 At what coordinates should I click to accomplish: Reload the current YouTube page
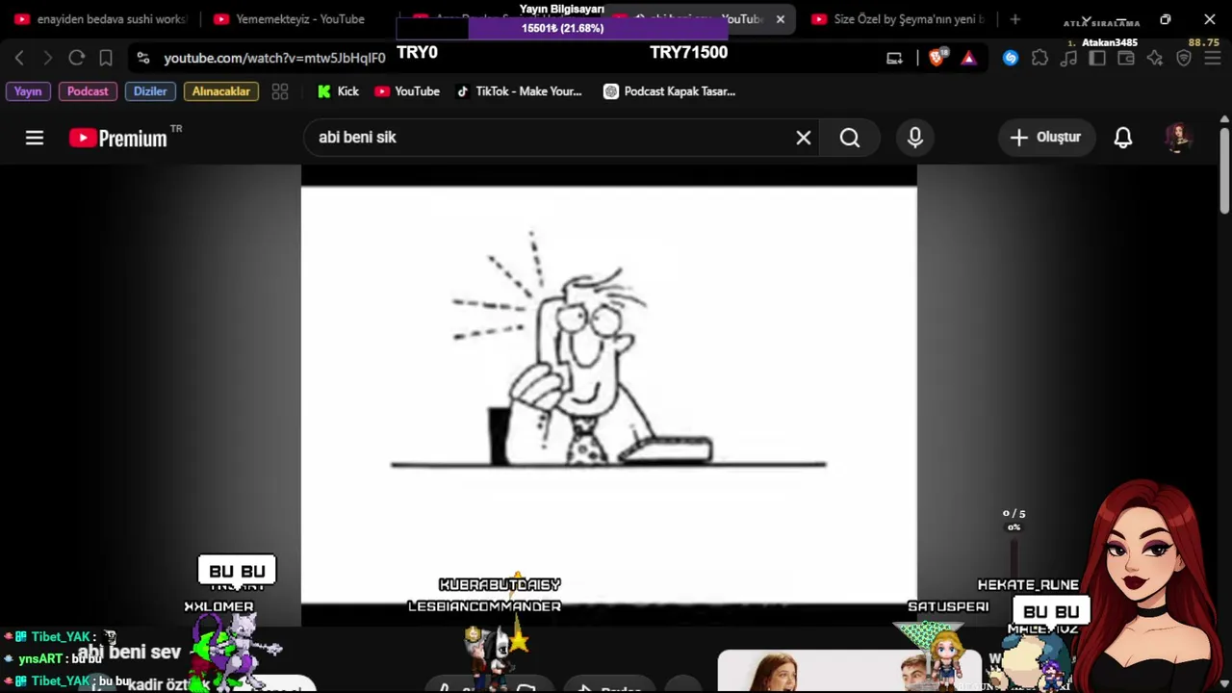click(77, 58)
